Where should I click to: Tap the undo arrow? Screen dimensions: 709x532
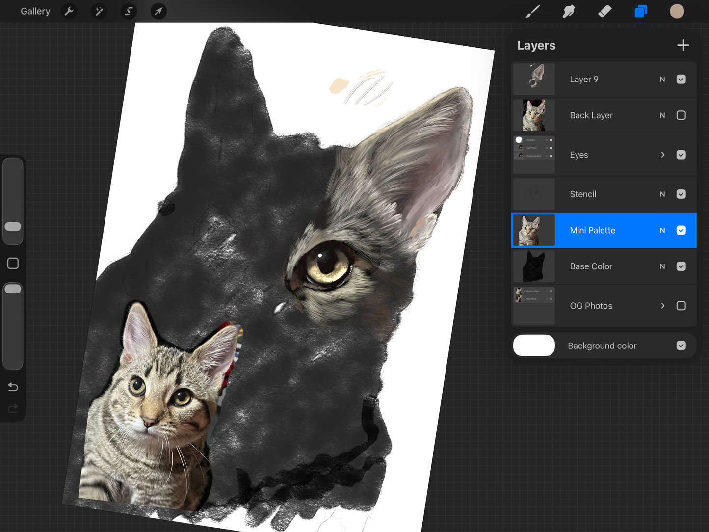[13, 387]
